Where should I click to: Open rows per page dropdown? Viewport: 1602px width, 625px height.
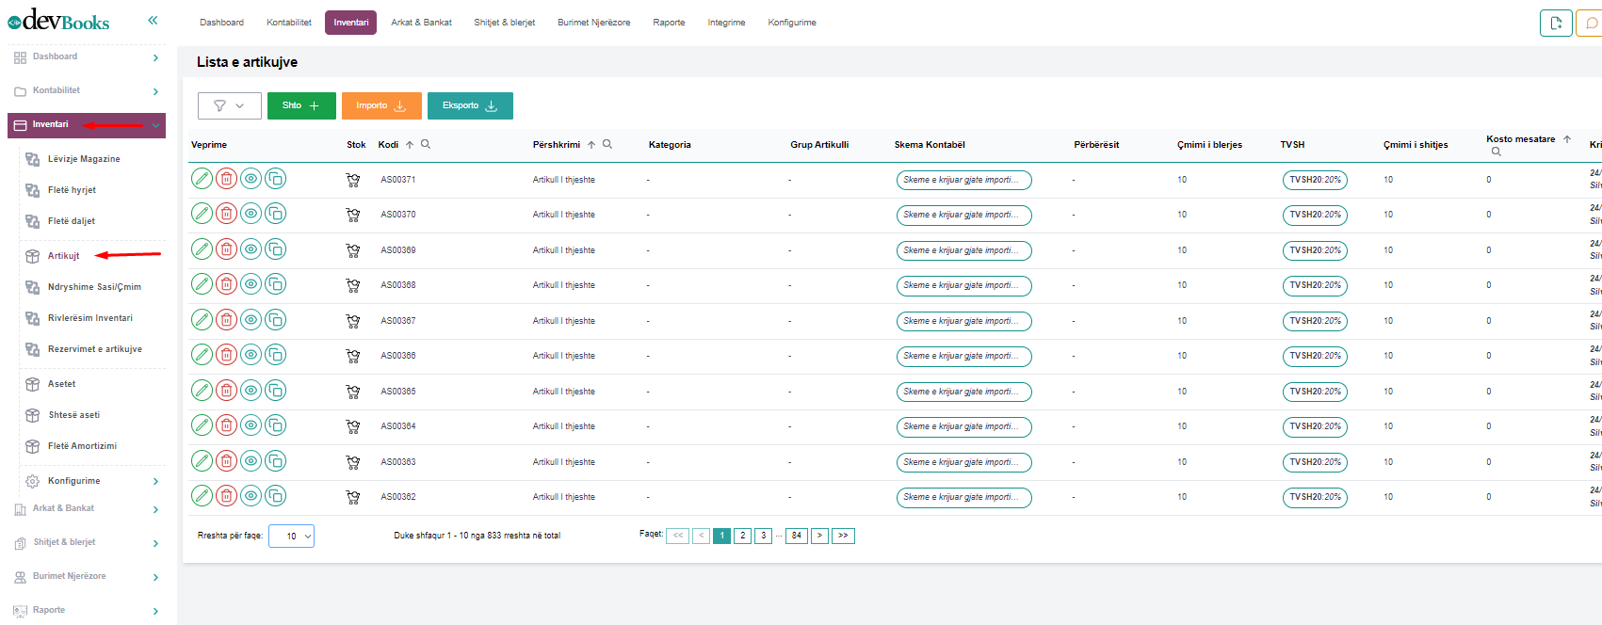point(291,536)
